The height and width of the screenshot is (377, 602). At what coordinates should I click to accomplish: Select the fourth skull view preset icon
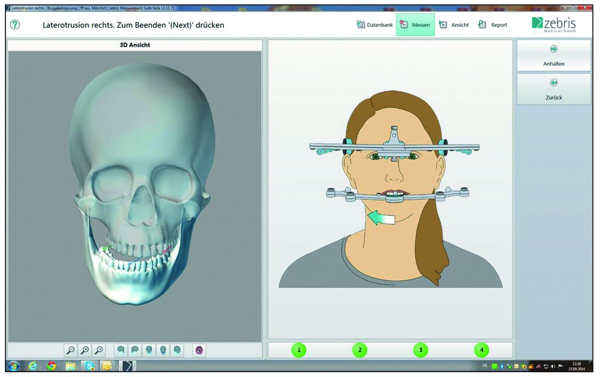pyautogui.click(x=163, y=350)
